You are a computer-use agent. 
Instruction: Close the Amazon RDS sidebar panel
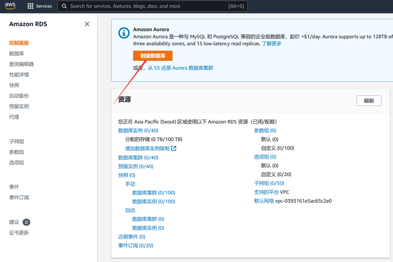click(x=87, y=24)
